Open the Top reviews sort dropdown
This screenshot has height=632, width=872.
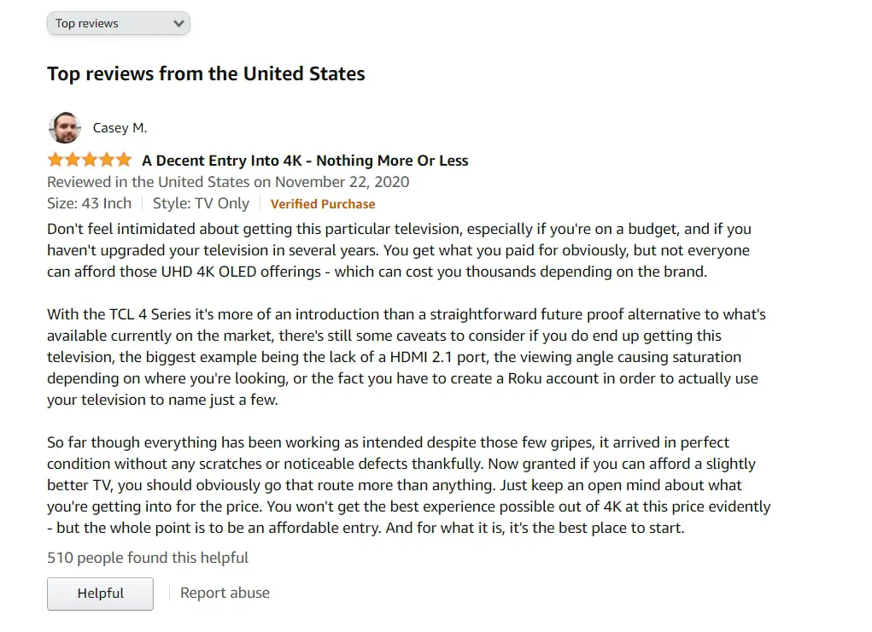119,23
